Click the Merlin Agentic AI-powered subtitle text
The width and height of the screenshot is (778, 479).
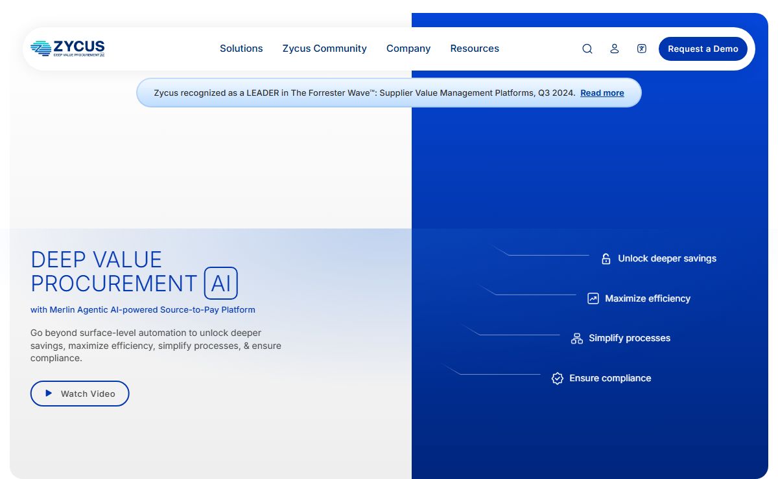pos(143,310)
